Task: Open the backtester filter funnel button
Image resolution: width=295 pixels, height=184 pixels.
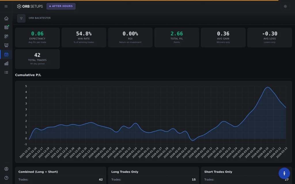Action: 21,18
